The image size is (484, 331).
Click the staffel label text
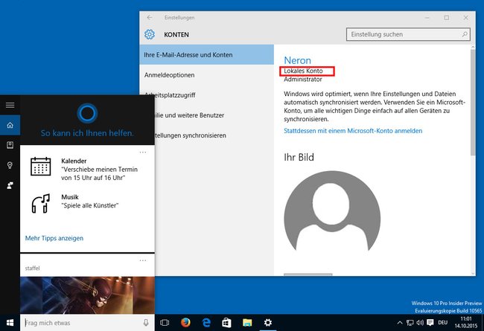(x=32, y=268)
